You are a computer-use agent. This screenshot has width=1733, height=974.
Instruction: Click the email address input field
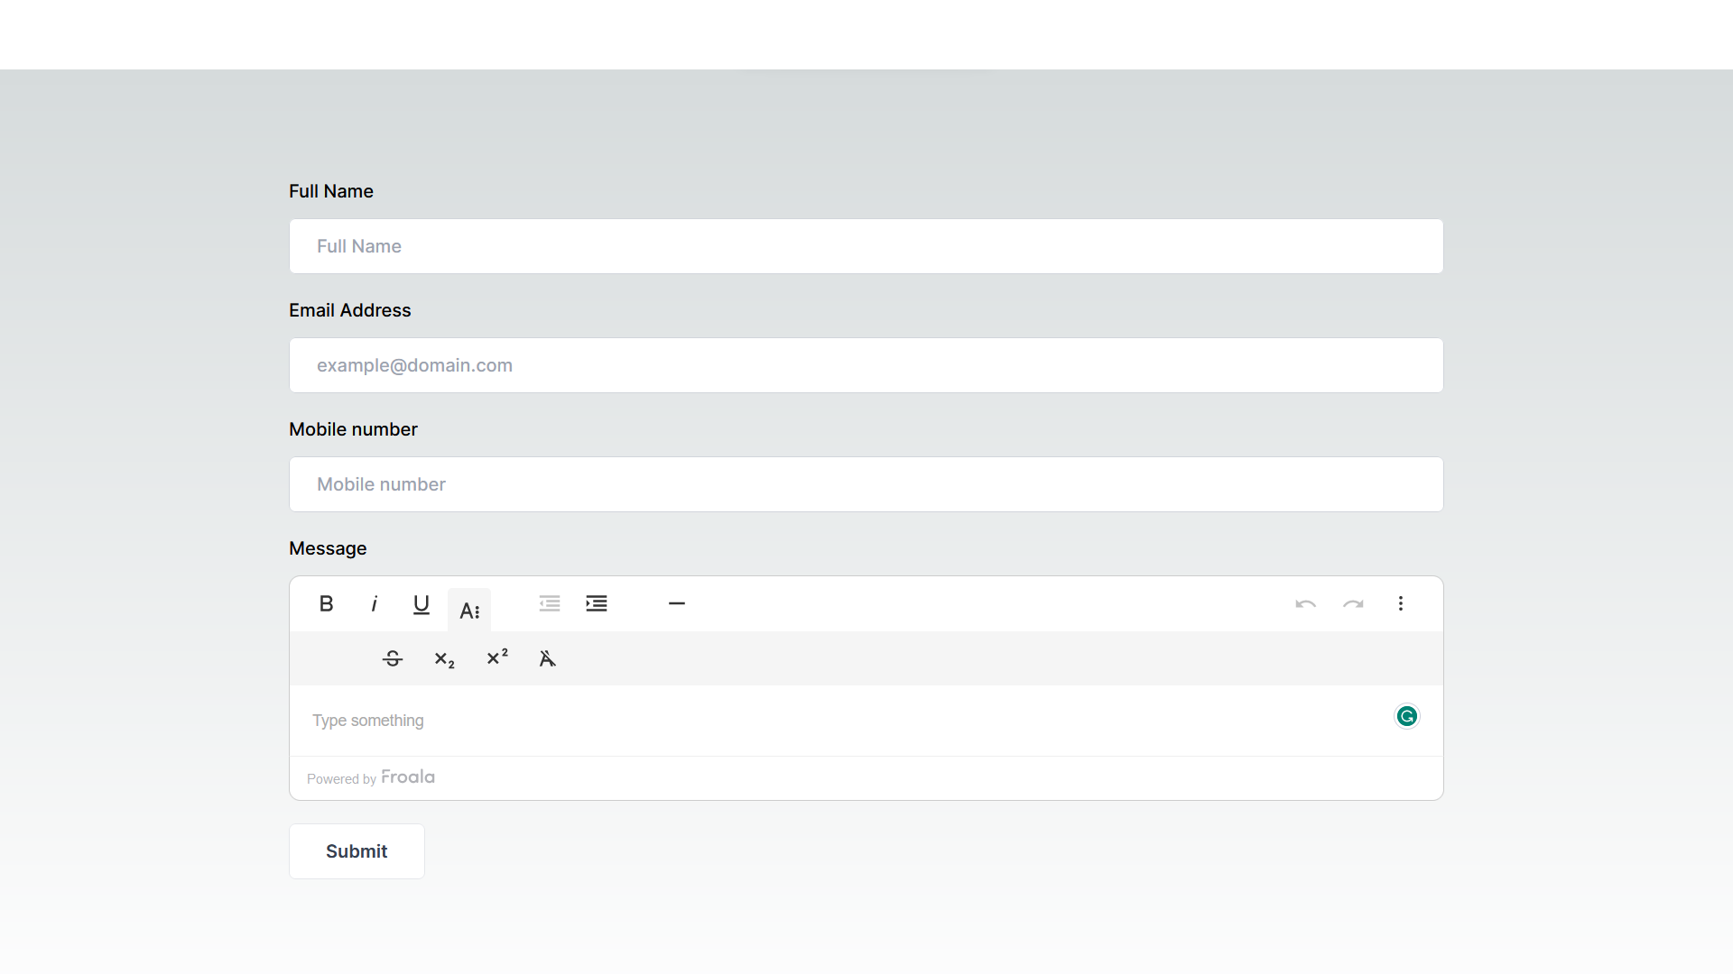[866, 364]
